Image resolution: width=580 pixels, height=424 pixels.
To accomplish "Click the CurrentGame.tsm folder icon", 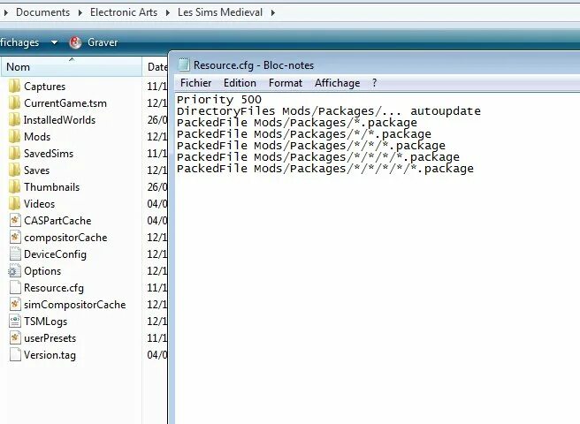I will (14, 103).
